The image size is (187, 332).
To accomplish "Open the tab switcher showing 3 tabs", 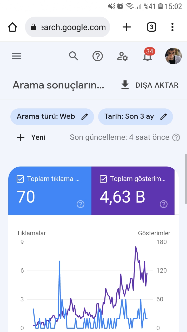I will coord(151,27).
